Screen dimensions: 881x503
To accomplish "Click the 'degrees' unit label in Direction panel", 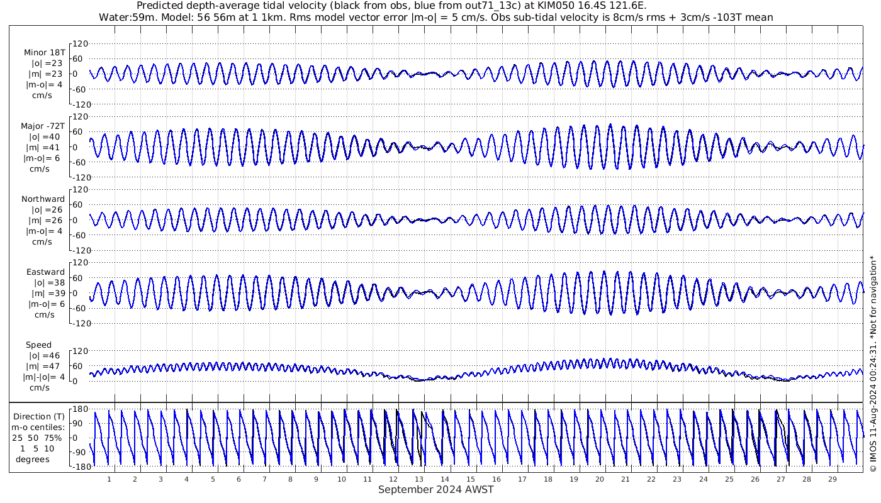I will [33, 459].
